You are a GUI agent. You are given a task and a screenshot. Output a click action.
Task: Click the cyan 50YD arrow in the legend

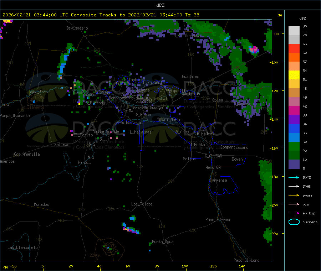point(294,177)
